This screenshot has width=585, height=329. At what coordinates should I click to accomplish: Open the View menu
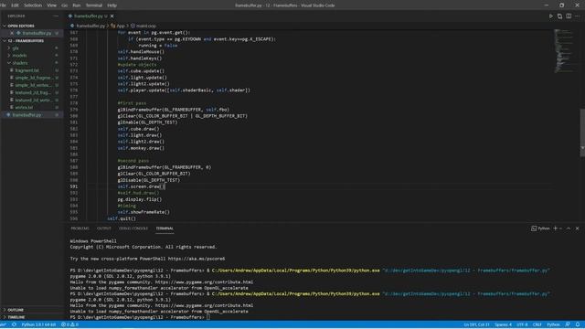tap(51, 5)
